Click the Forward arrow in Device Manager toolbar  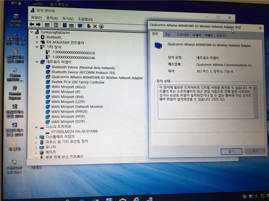coord(38,24)
